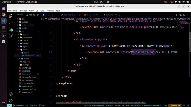Screen dimensions: 191x107
Task: Open network indicator in system tray
Action: [176, 2]
